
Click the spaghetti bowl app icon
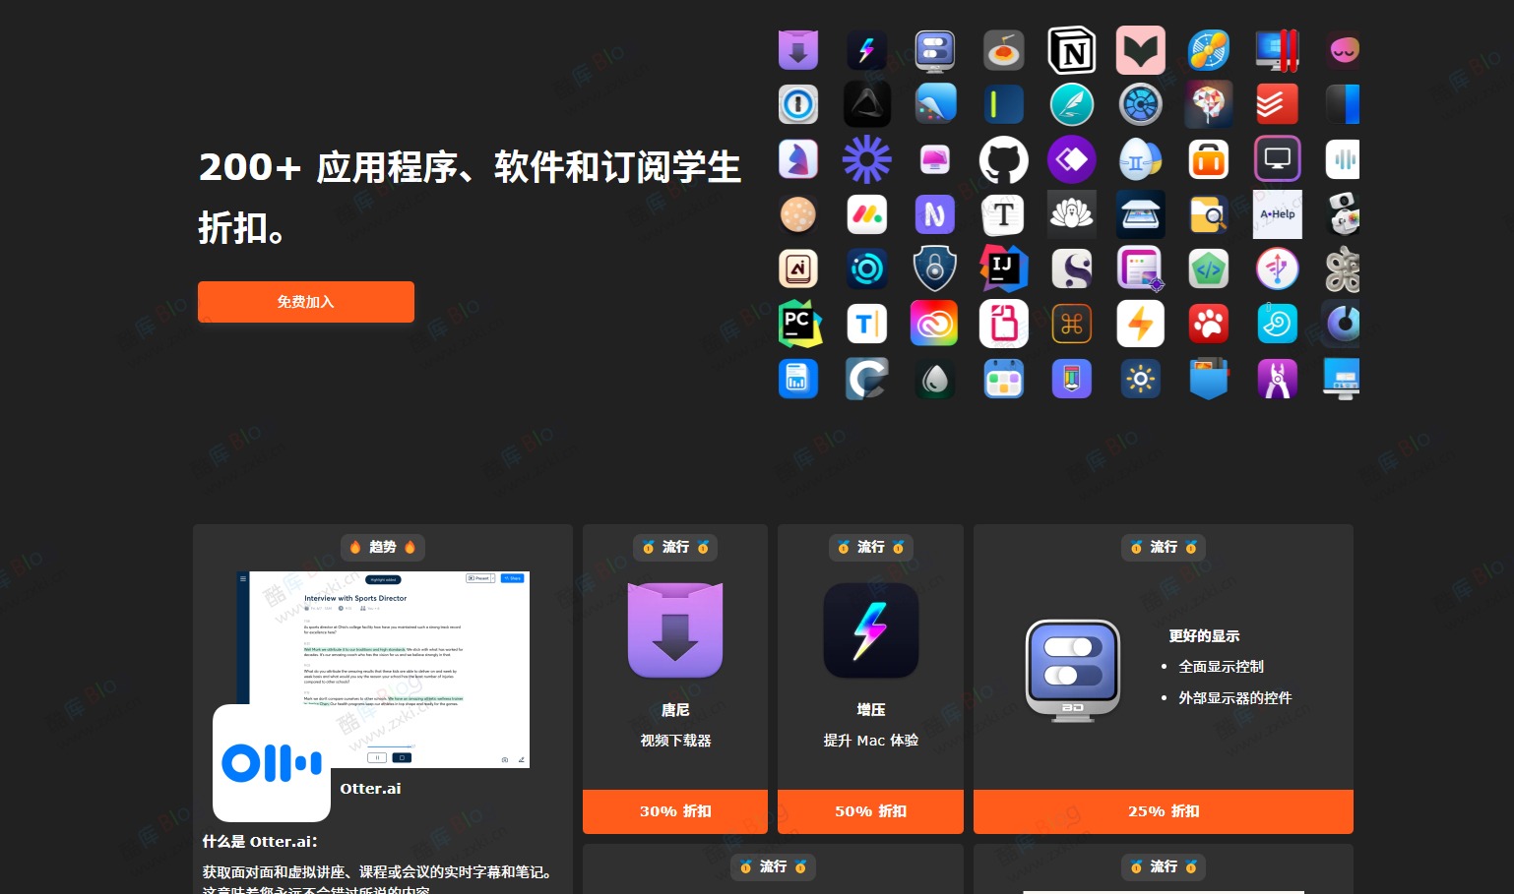tap(1003, 50)
